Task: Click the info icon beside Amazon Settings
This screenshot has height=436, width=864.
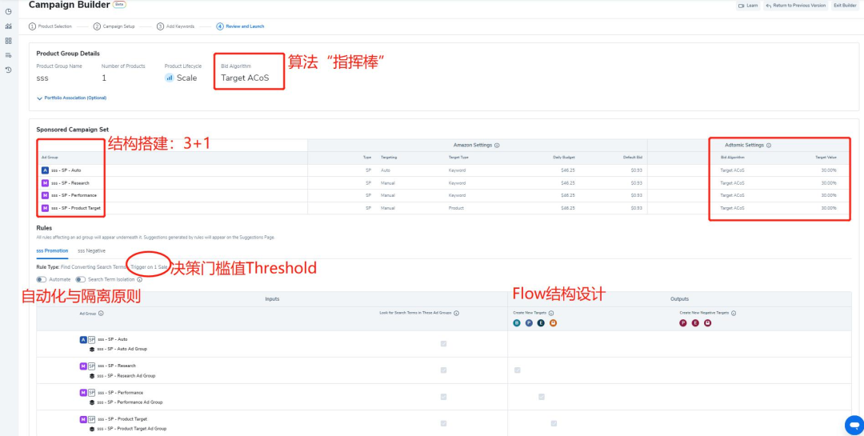Action: pos(497,146)
